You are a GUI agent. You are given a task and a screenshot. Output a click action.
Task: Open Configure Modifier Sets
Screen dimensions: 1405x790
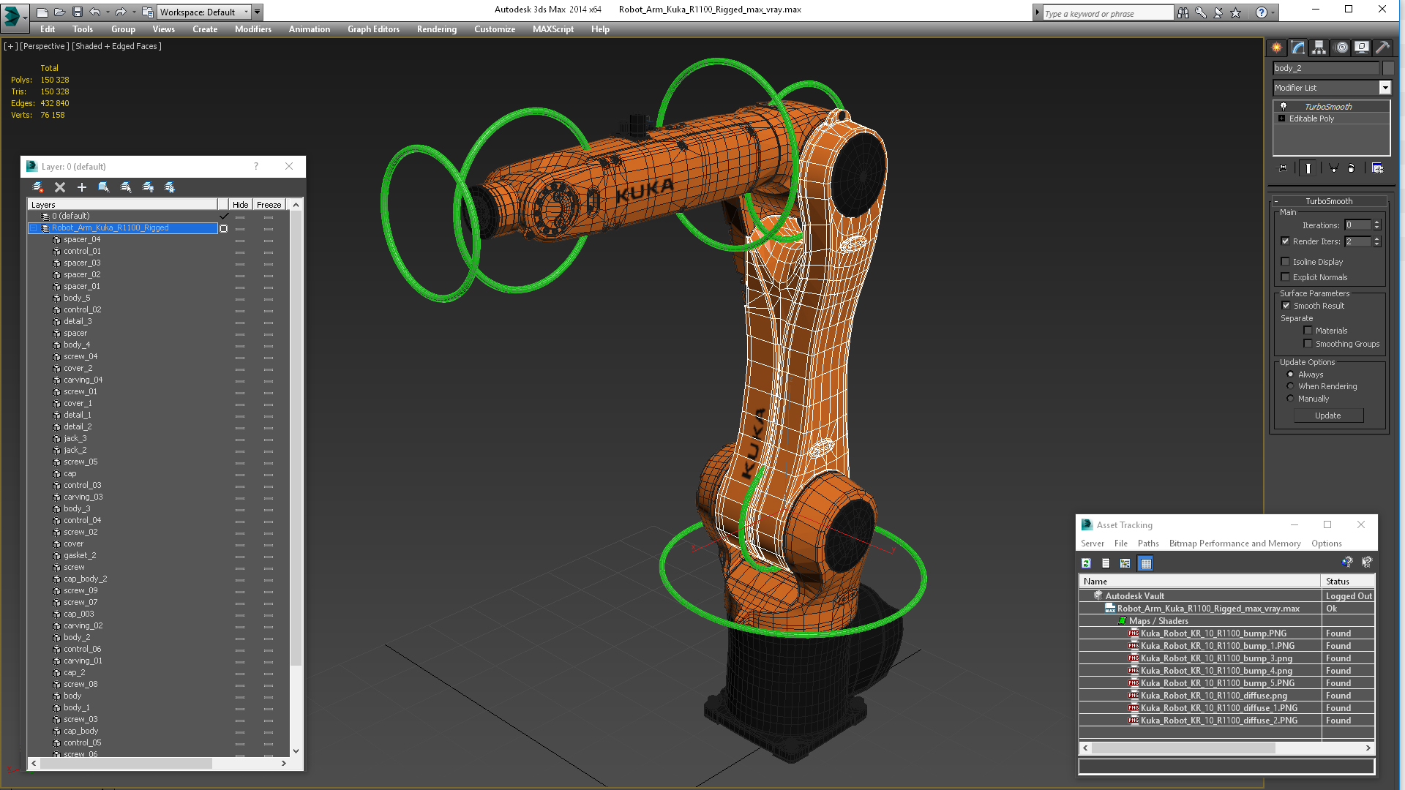(x=1377, y=168)
